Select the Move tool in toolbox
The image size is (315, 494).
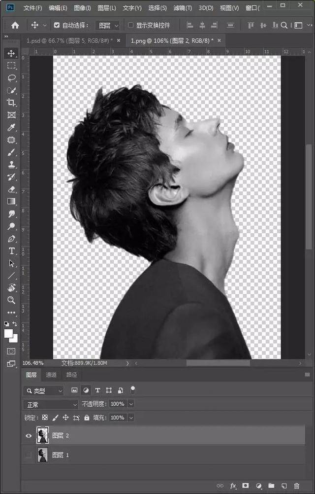point(11,53)
